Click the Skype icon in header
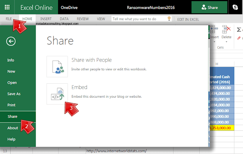This screenshot has height=154, width=243. [235, 7]
